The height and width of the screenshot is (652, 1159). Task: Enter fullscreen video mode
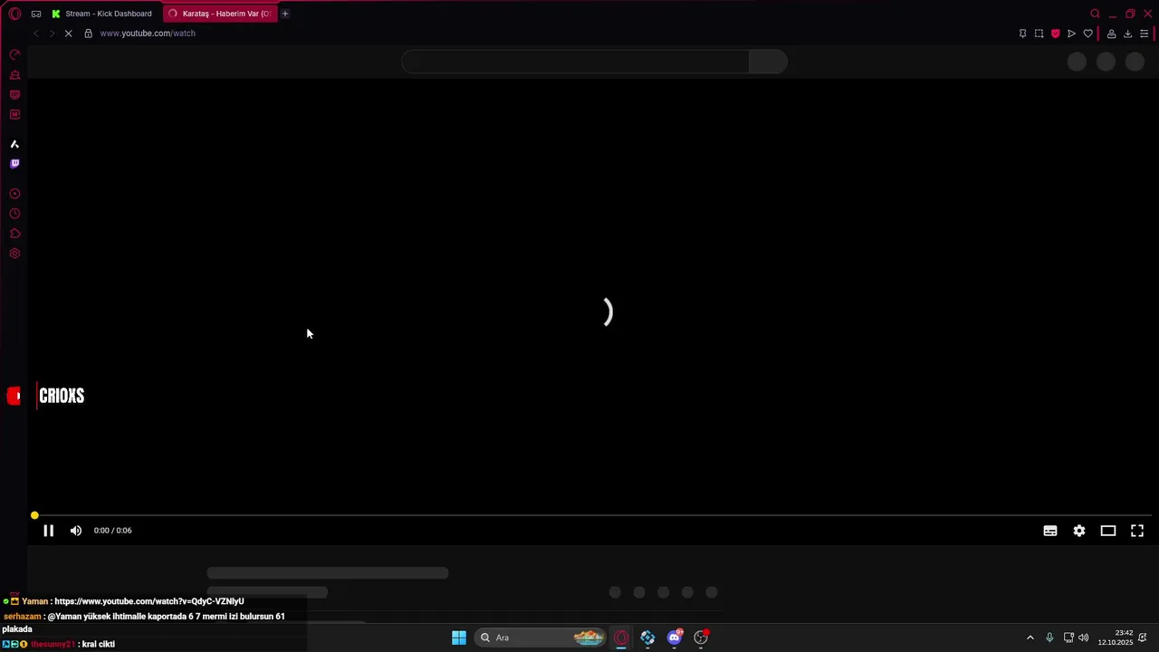1137,531
